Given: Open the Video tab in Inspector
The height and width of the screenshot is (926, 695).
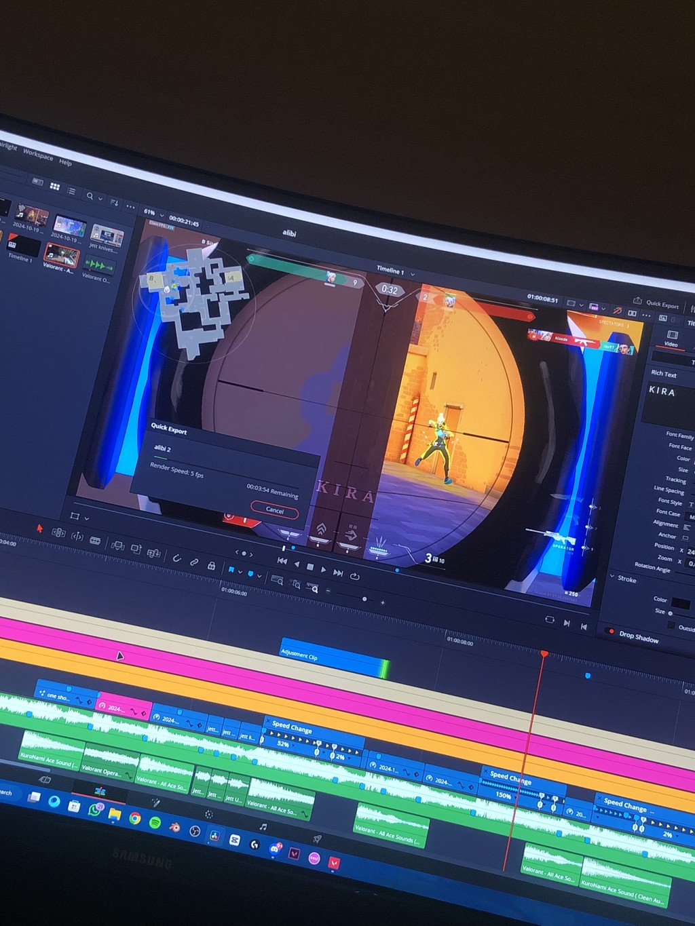Looking at the screenshot, I should pyautogui.click(x=671, y=339).
